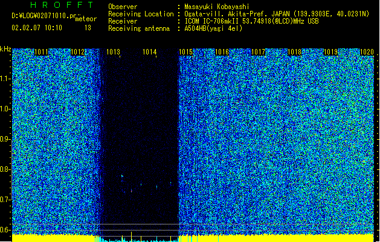Click the 1017 time marker

click(258, 52)
